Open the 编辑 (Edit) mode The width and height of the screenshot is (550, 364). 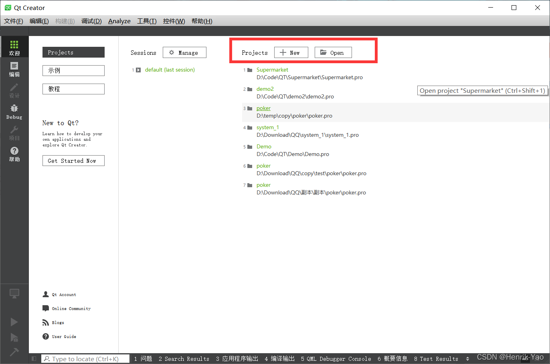[x=14, y=69]
